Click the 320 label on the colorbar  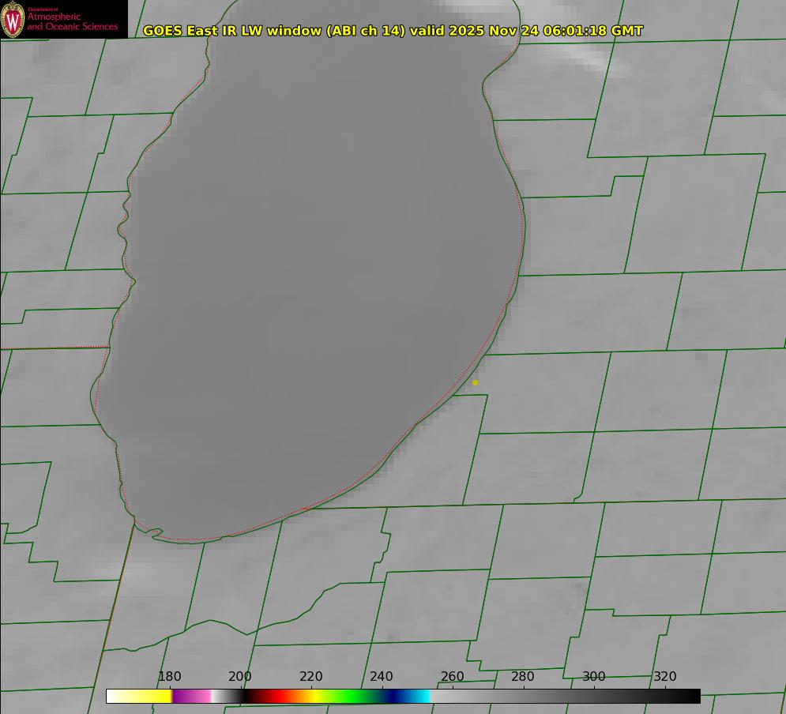pos(664,677)
